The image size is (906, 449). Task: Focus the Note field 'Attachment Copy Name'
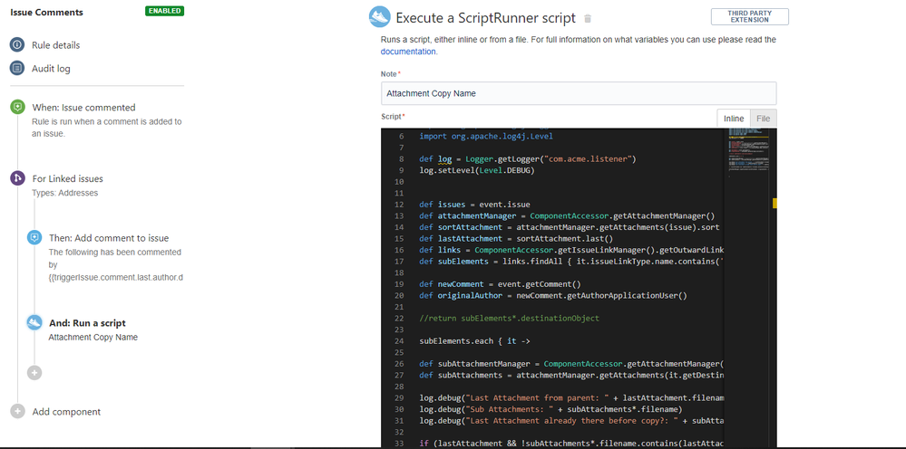[x=579, y=93]
